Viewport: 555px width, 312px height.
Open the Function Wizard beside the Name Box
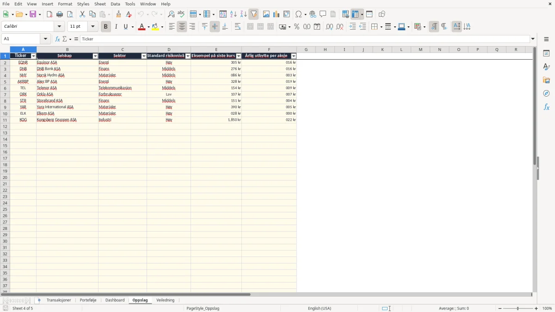tap(57, 39)
